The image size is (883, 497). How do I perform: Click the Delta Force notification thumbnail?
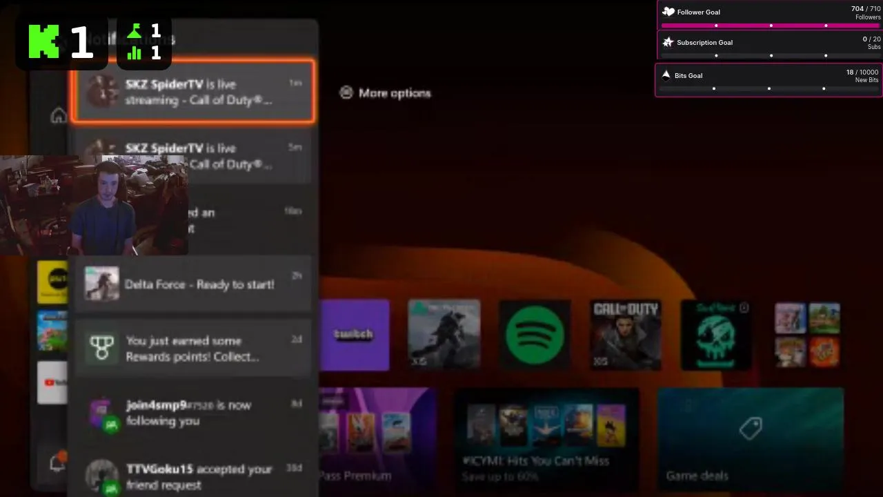pyautogui.click(x=101, y=284)
